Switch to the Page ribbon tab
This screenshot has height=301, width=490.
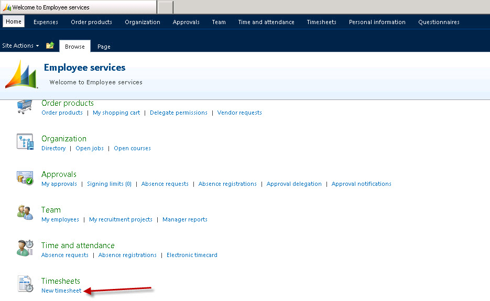click(104, 47)
